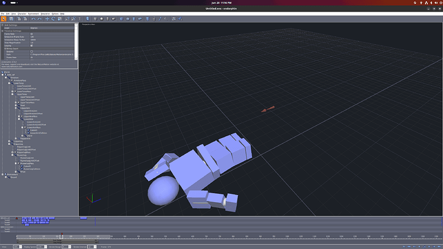Select the isolated blue timeline event block
The image size is (443, 249).
pos(83,218)
